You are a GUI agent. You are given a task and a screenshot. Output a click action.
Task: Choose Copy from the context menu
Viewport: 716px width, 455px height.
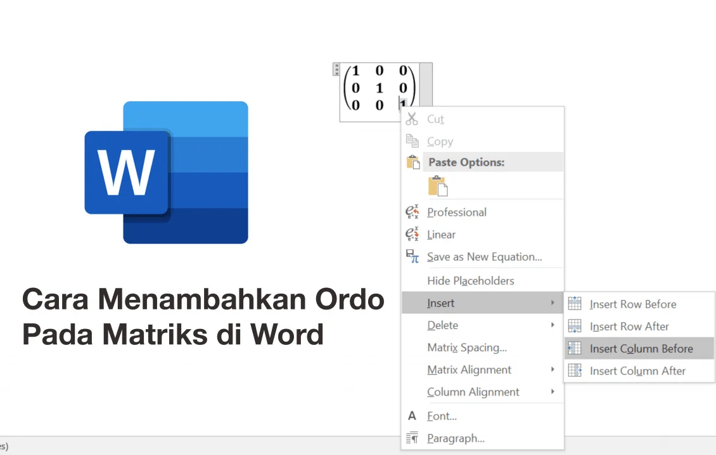tap(483, 141)
